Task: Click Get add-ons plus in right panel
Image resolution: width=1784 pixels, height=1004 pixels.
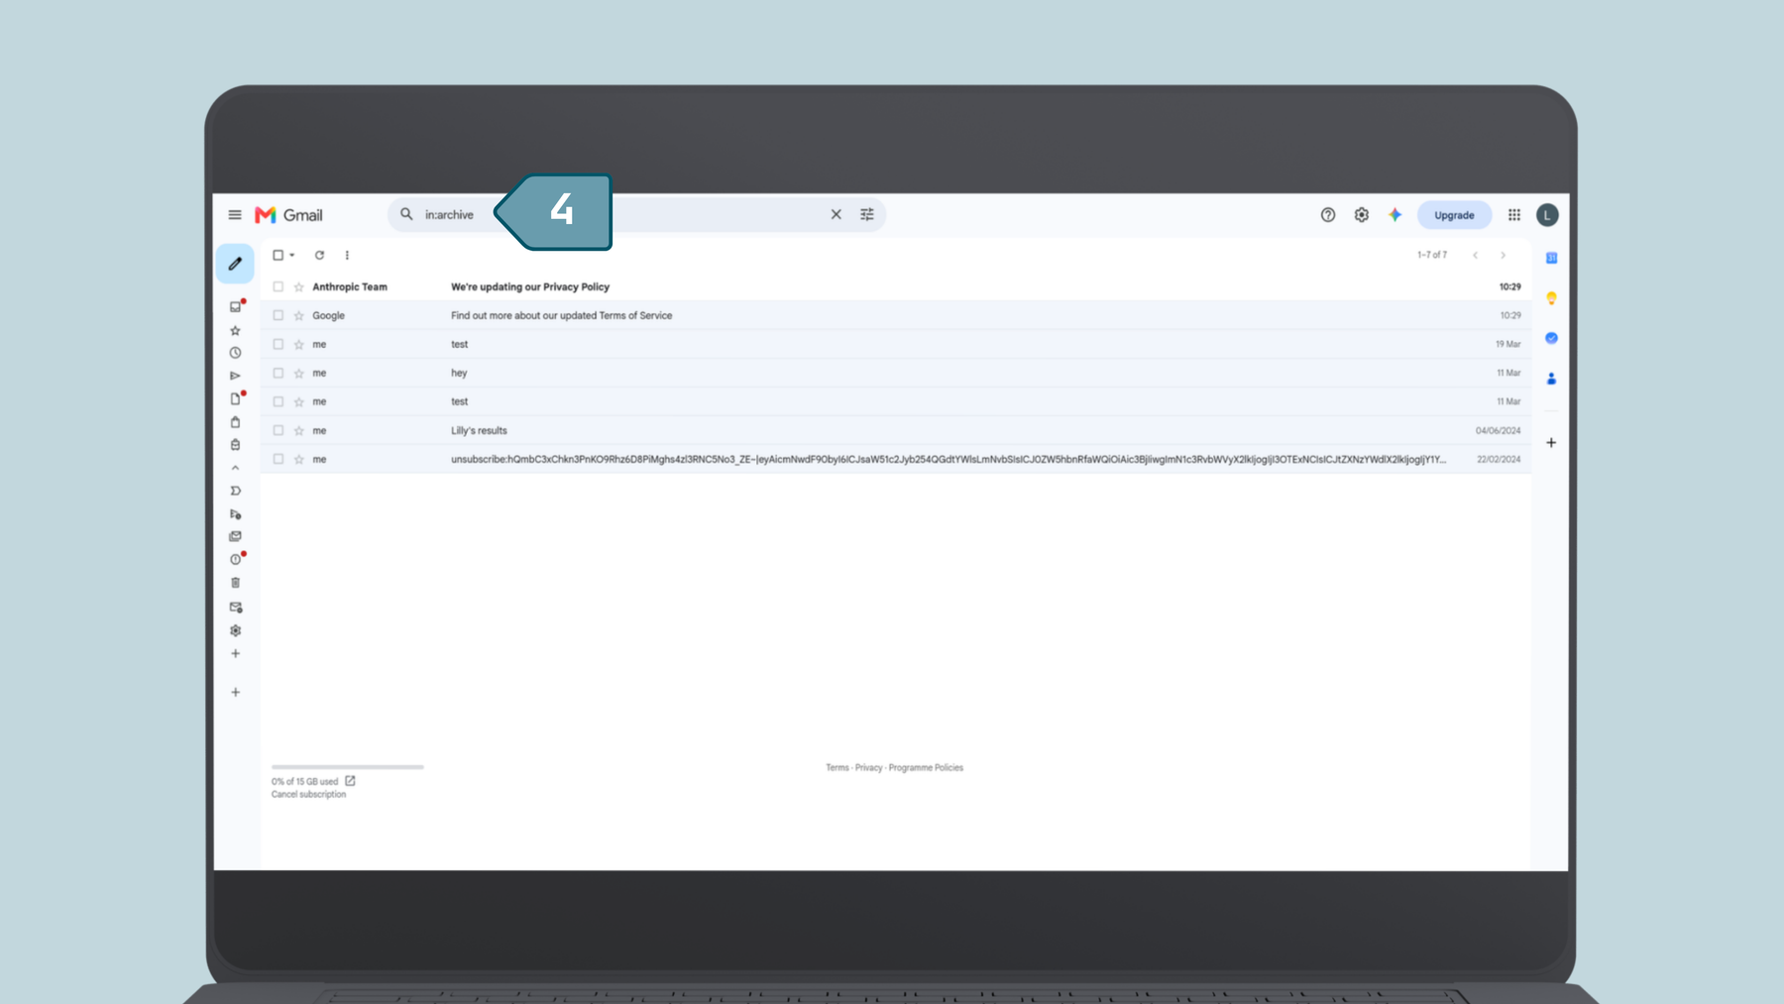Action: click(1551, 443)
